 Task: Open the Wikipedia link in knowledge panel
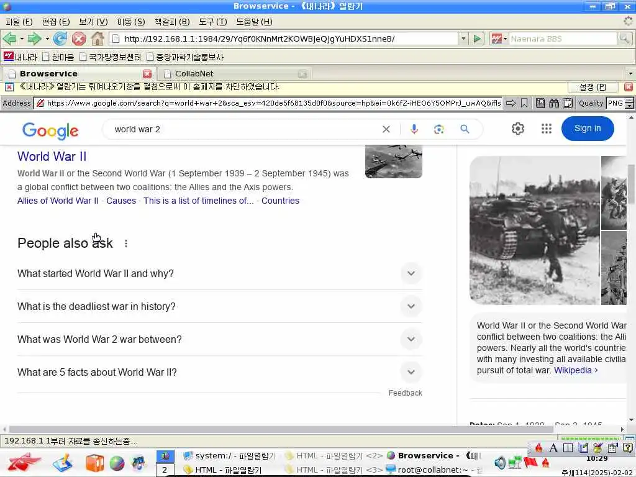[x=576, y=370]
